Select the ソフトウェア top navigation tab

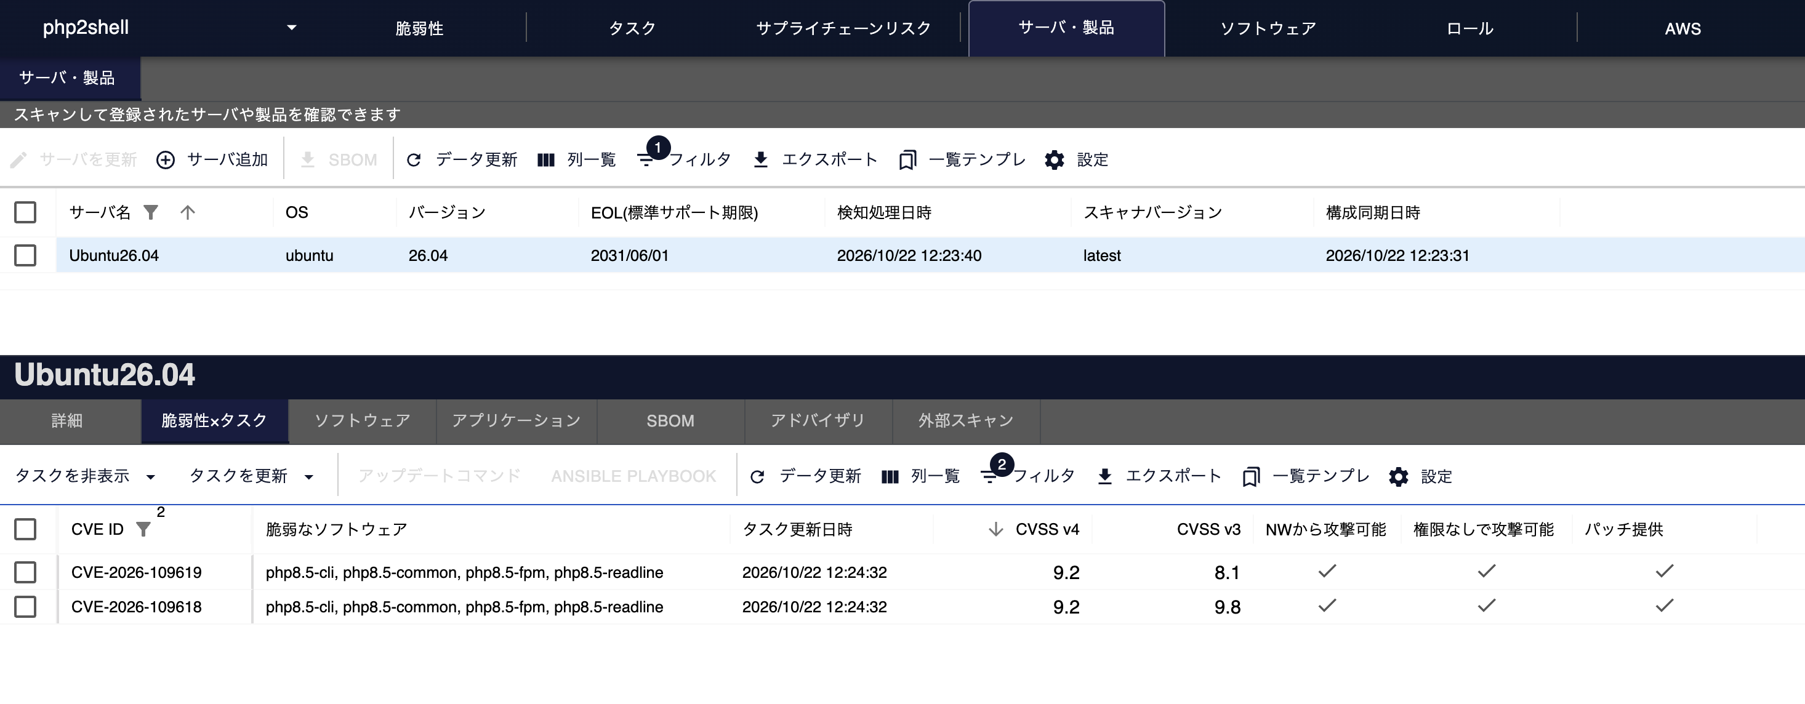1268,28
